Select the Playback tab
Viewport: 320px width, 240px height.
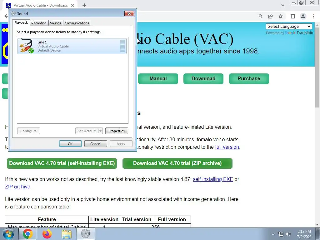(21, 22)
